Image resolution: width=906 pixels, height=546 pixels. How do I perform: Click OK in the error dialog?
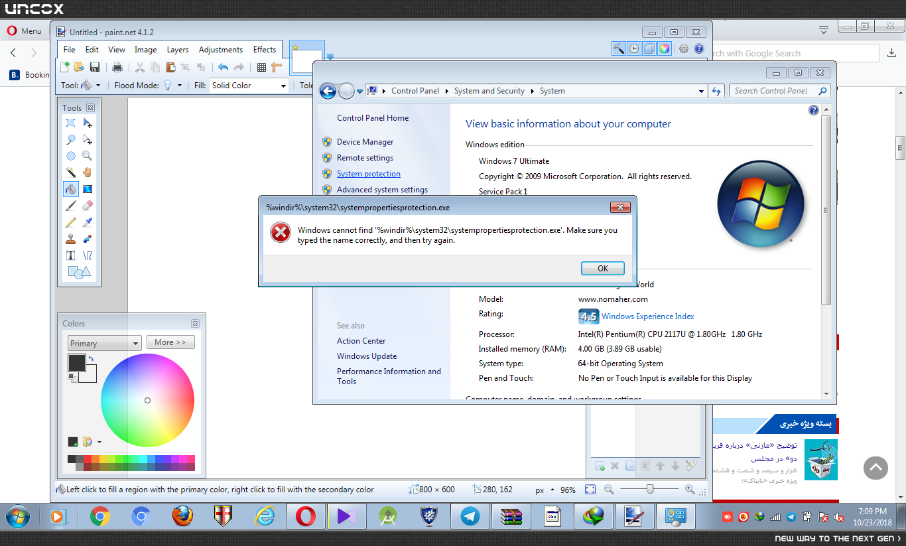pos(603,269)
